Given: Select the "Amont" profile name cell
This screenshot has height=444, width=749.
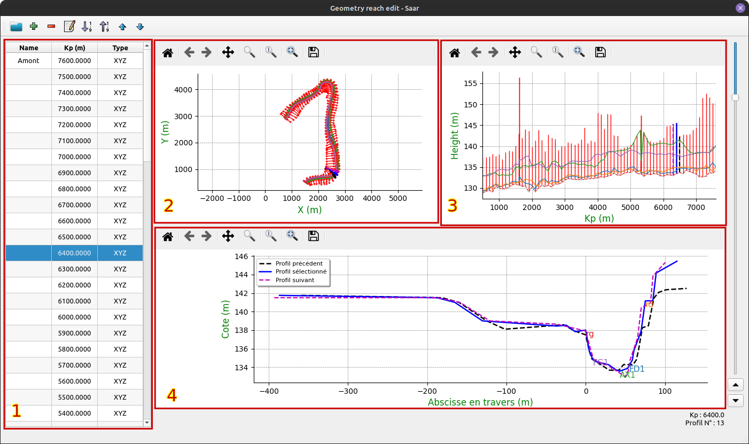Looking at the screenshot, I should (x=28, y=61).
